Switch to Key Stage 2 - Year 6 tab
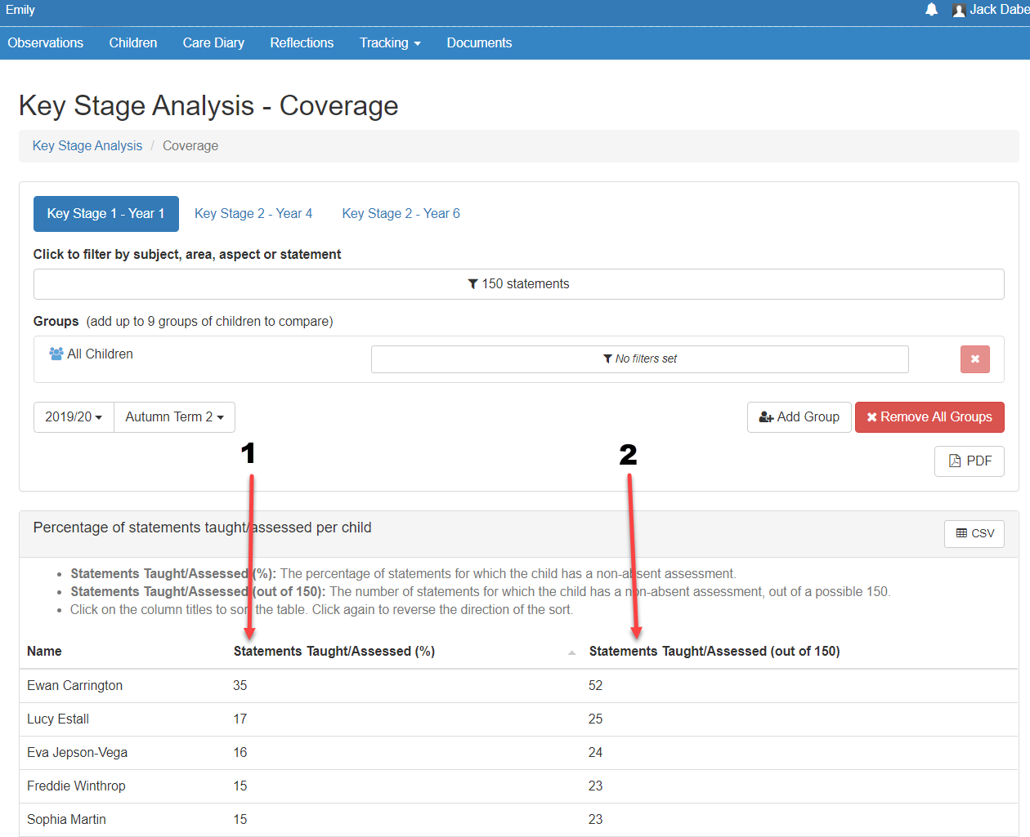The width and height of the screenshot is (1030, 837). pyautogui.click(x=401, y=214)
